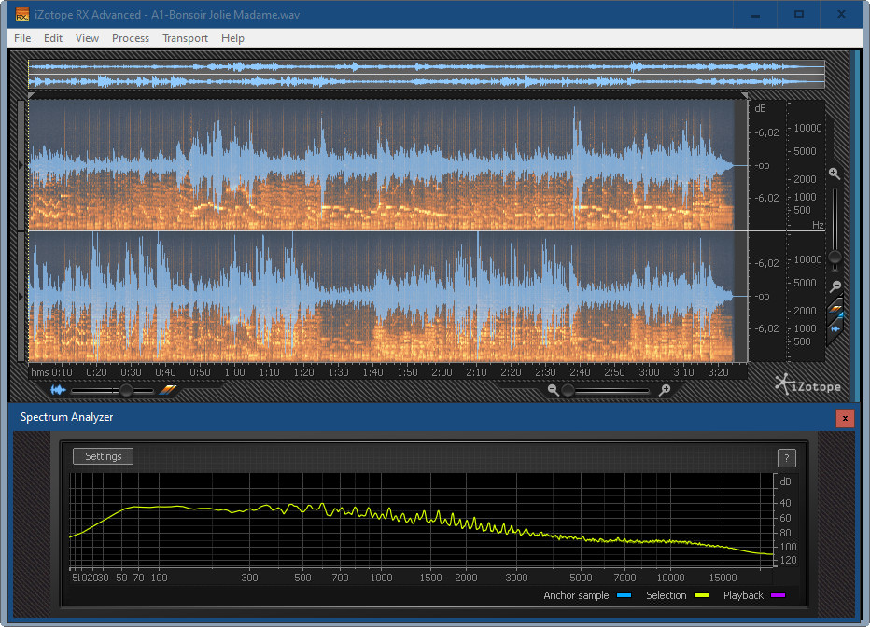Toggle the upper channel selector arrow
This screenshot has width=870, height=627.
tap(21, 165)
